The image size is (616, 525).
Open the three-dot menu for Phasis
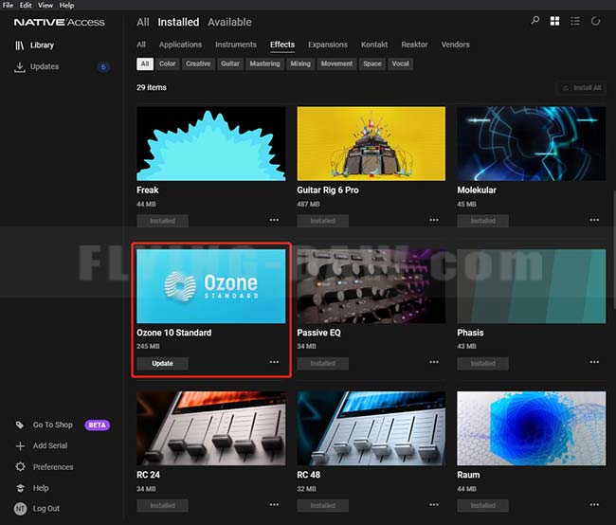(594, 362)
